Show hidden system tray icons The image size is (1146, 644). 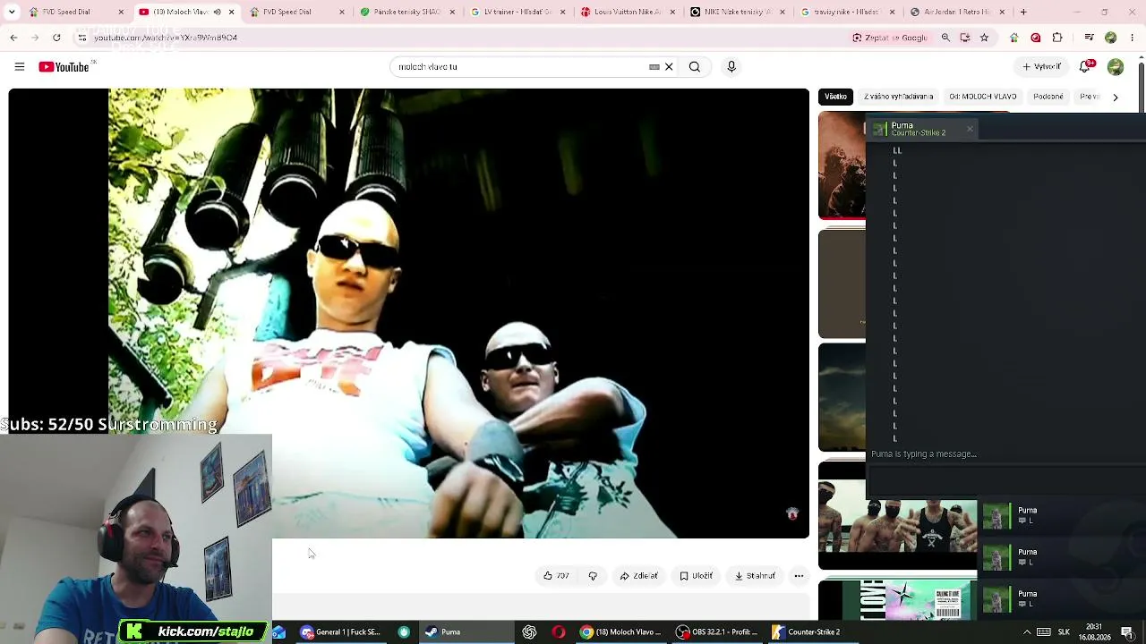tap(1027, 632)
